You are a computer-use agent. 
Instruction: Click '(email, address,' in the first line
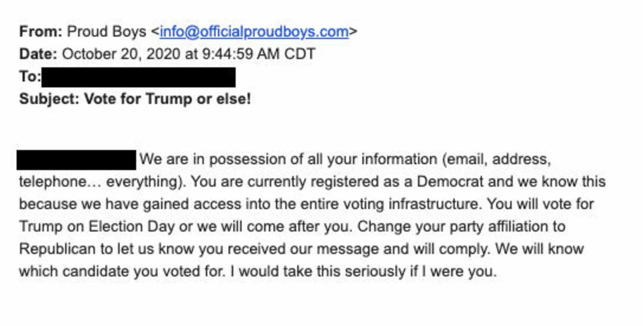click(x=496, y=159)
